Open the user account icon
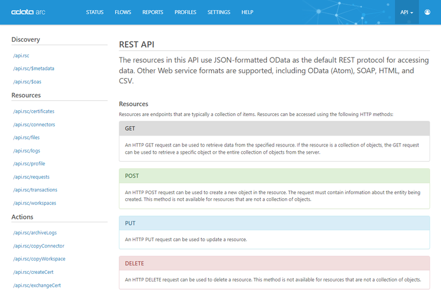This screenshot has width=441, height=295. (427, 12)
